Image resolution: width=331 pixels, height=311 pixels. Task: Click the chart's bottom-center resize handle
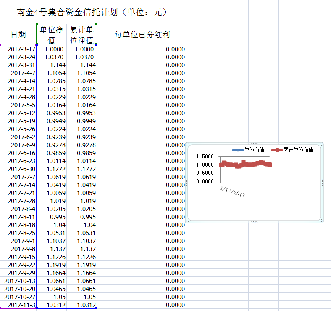[x=254, y=221]
